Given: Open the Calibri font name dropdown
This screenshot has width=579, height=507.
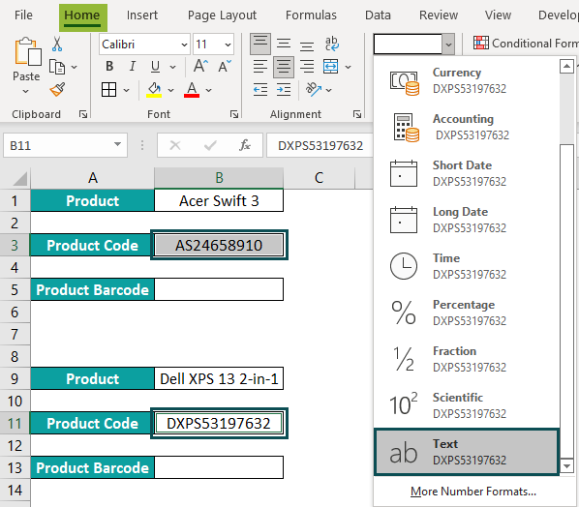Looking at the screenshot, I should coord(184,45).
